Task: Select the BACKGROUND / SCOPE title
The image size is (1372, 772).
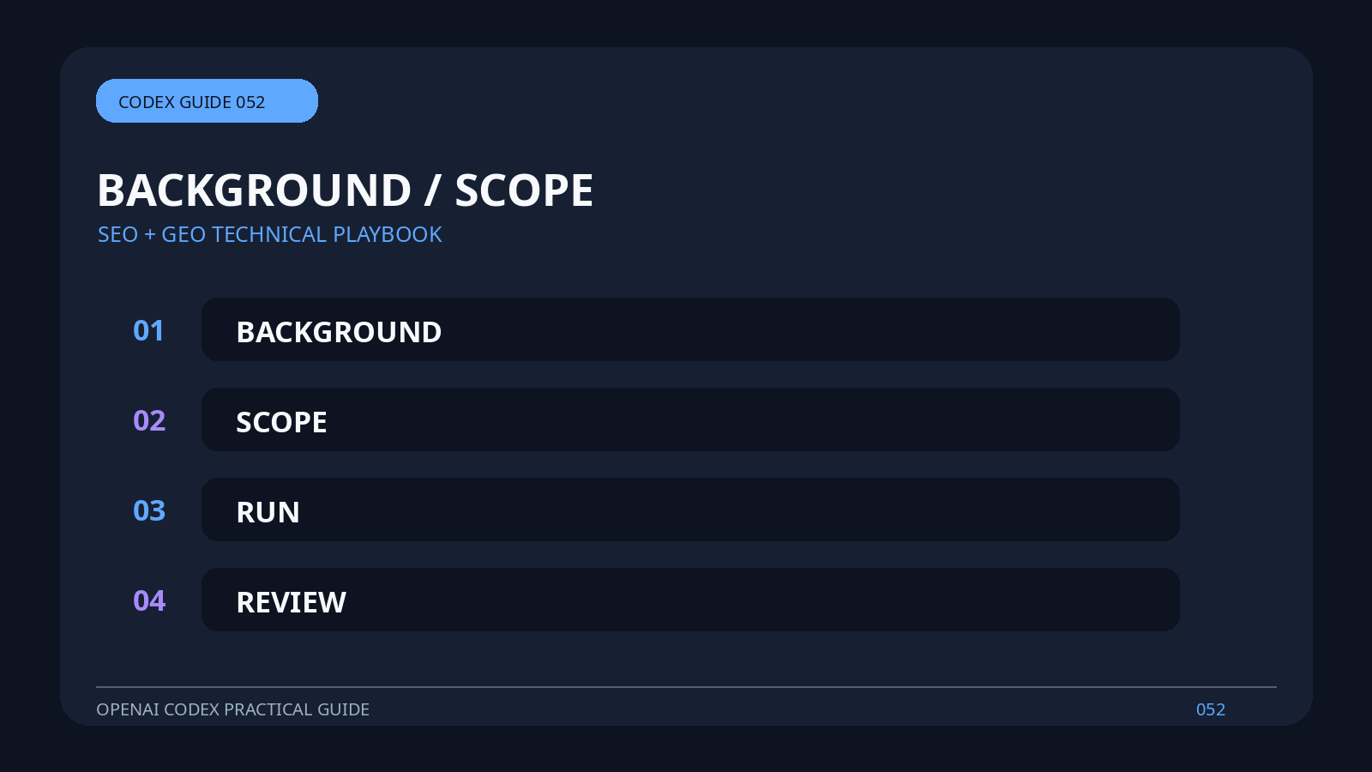Action: point(345,190)
